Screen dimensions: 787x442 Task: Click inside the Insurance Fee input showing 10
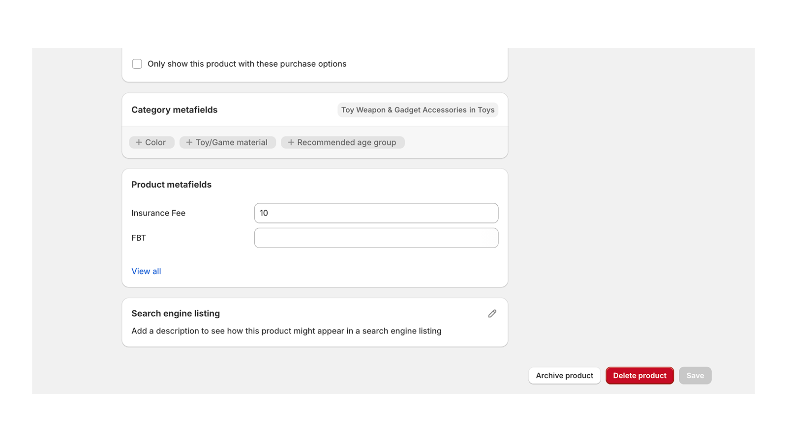pyautogui.click(x=376, y=213)
